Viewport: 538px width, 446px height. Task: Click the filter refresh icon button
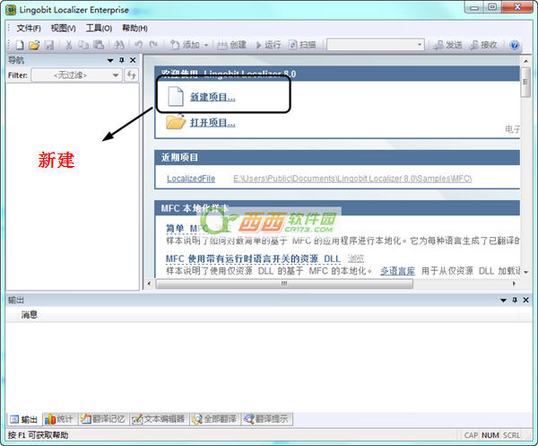coord(132,74)
